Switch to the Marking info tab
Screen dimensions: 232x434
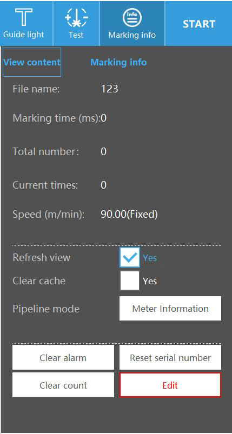[118, 62]
